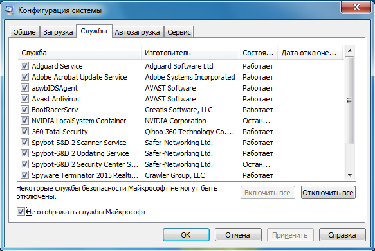Open help with the Справка button
The height and width of the screenshot is (251, 375).
coord(342,235)
